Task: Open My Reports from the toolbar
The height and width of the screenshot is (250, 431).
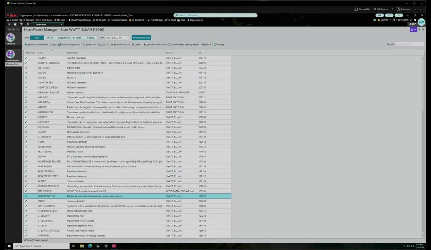Action: click(99, 20)
